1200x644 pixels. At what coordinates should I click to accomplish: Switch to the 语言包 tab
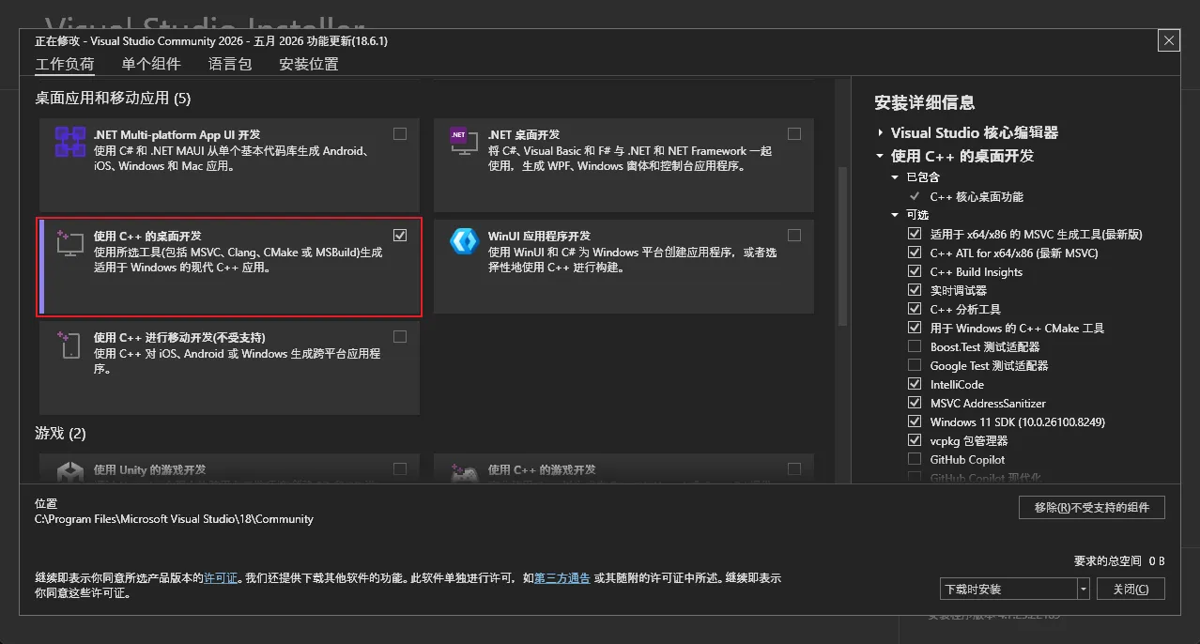click(x=230, y=65)
